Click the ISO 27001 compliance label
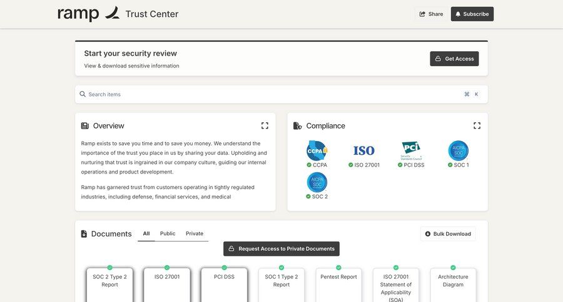The image size is (563, 302). pyautogui.click(x=367, y=165)
